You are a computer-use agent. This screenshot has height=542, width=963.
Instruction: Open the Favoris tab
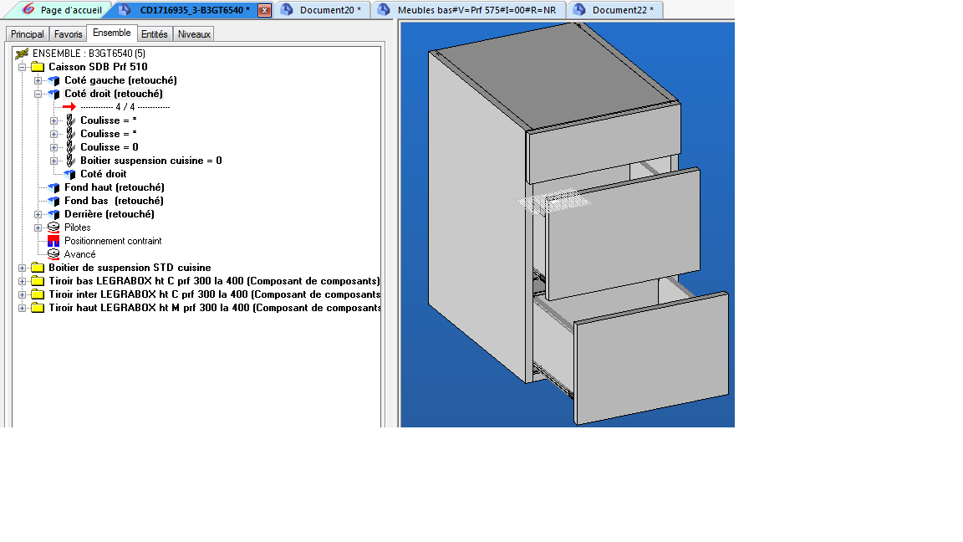click(x=69, y=34)
